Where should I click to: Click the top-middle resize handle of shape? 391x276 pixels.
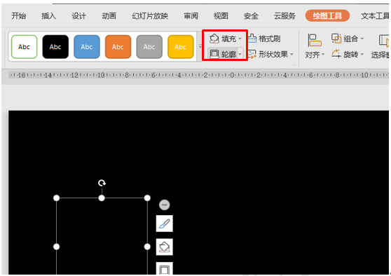(102, 198)
